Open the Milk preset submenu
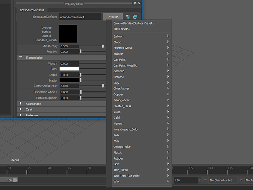The width and height of the screenshot is (253, 190). [x=142, y=141]
